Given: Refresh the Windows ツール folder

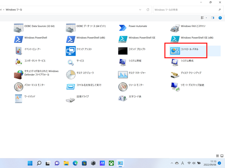Looking at the screenshot, I should point(148,10).
